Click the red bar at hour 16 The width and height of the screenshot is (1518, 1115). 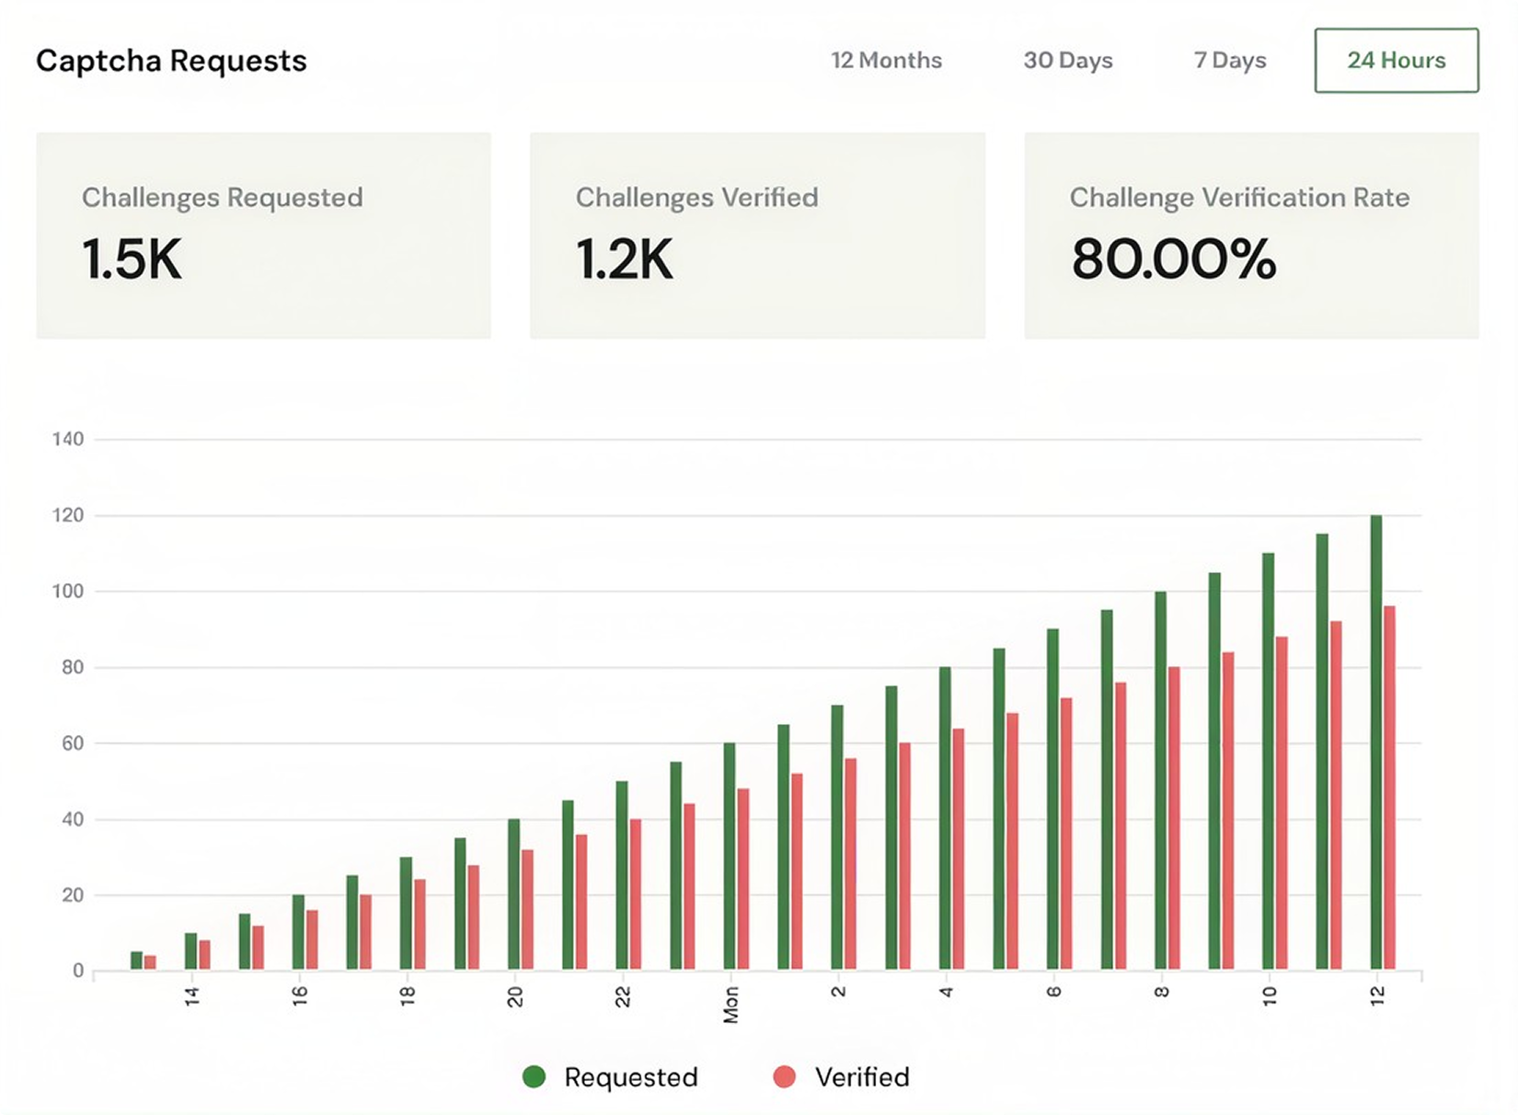point(312,939)
